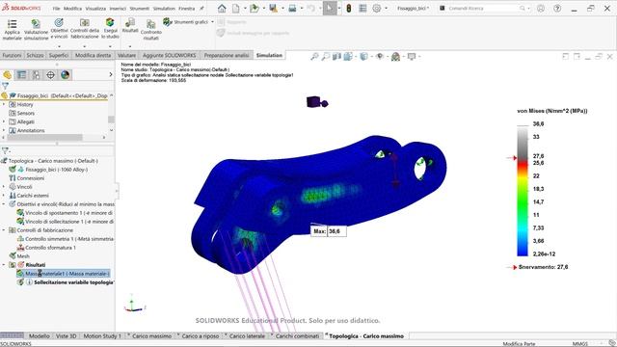Select Sollecitazione variabile topologia result
The height and width of the screenshot is (347, 617).
click(x=66, y=282)
